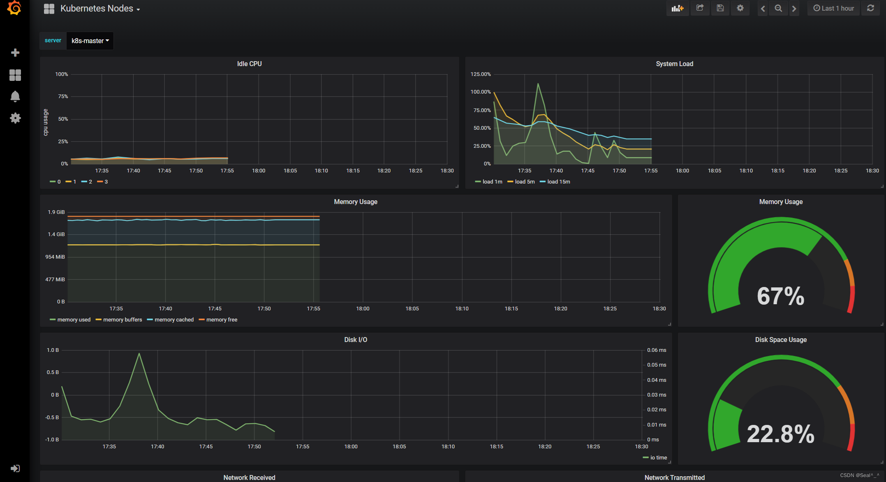Shift time range forward with right arrow
This screenshot has height=482, width=886.
tap(794, 8)
